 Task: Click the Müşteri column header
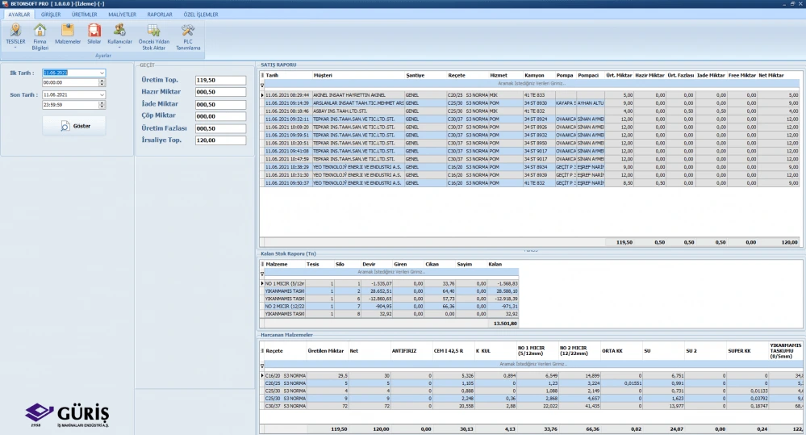[x=323, y=75]
